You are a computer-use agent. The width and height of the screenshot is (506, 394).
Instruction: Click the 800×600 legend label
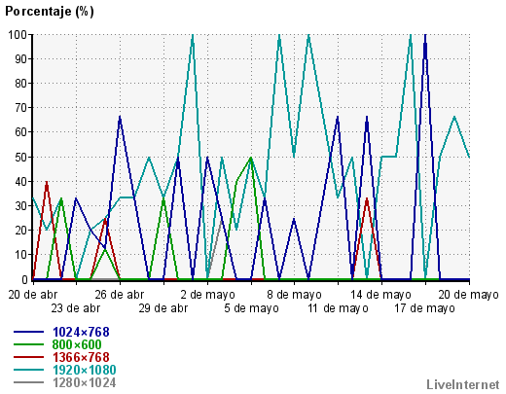point(77,344)
